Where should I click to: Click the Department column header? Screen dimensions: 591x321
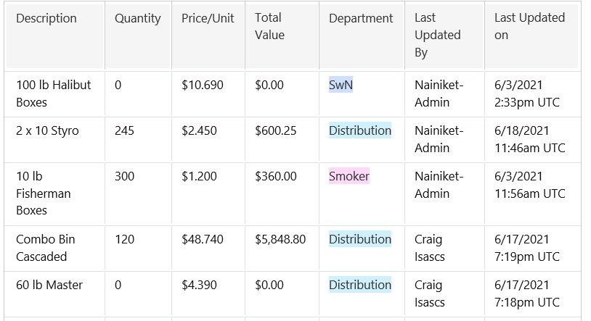tap(361, 19)
